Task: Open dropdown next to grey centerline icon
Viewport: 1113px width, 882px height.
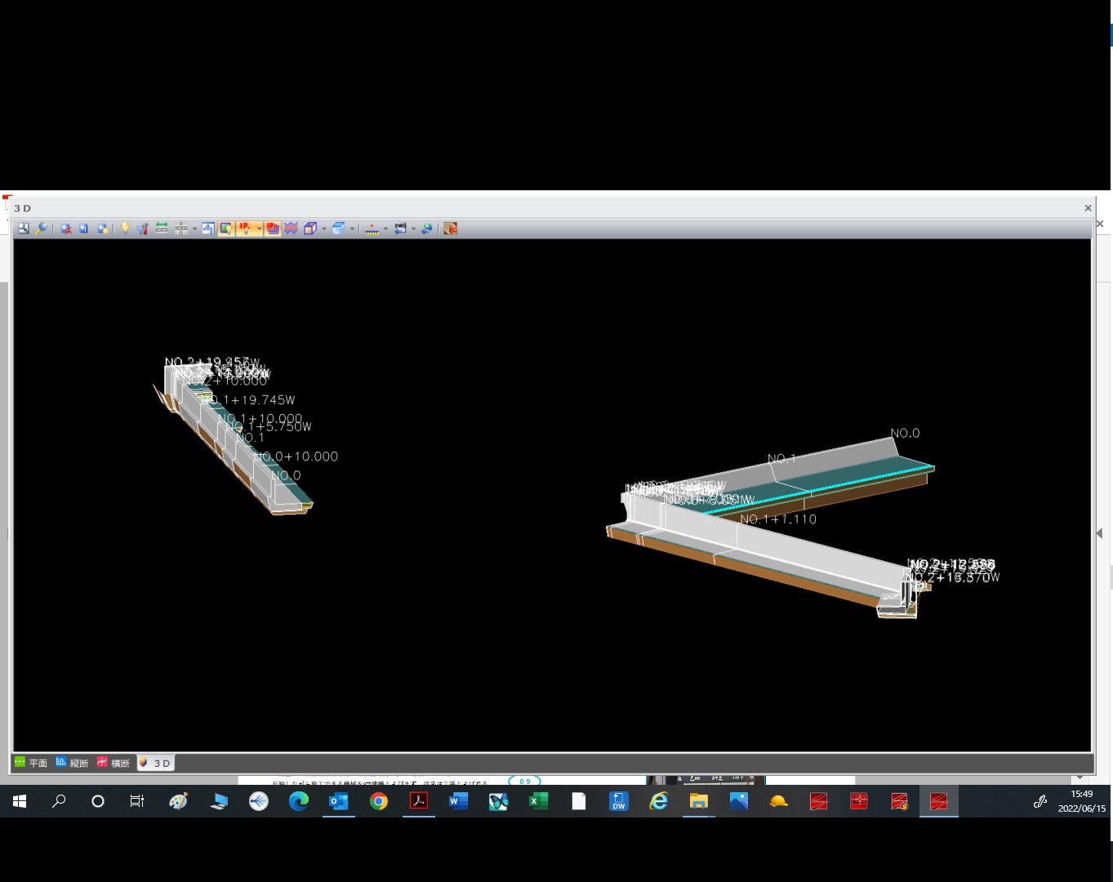Action: (194, 229)
